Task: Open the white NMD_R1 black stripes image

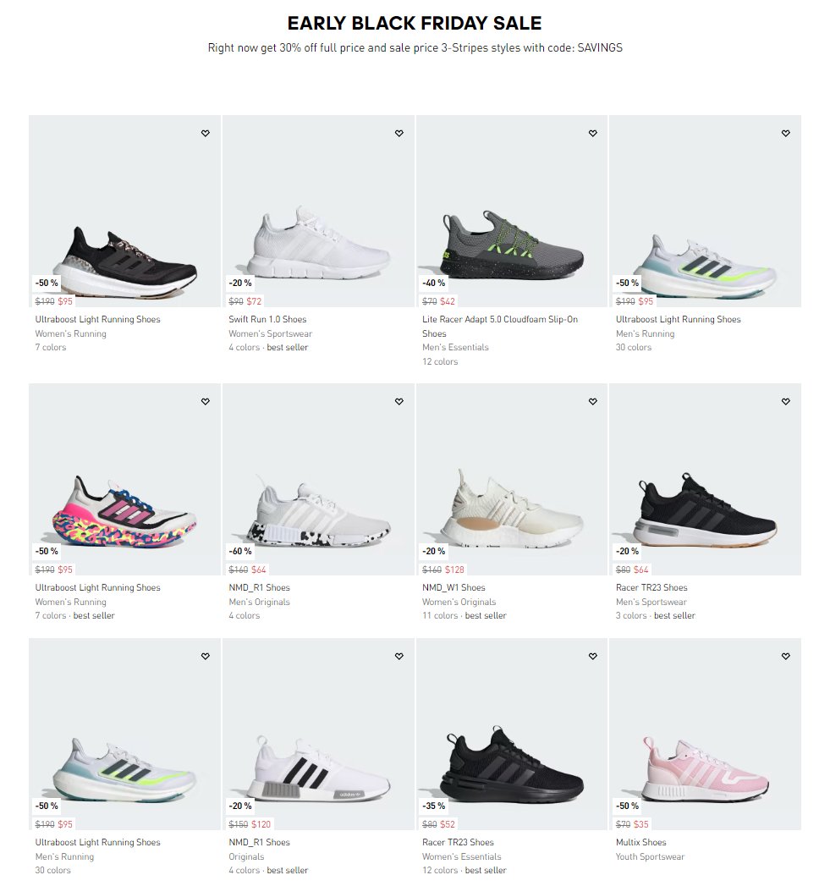Action: tap(318, 734)
